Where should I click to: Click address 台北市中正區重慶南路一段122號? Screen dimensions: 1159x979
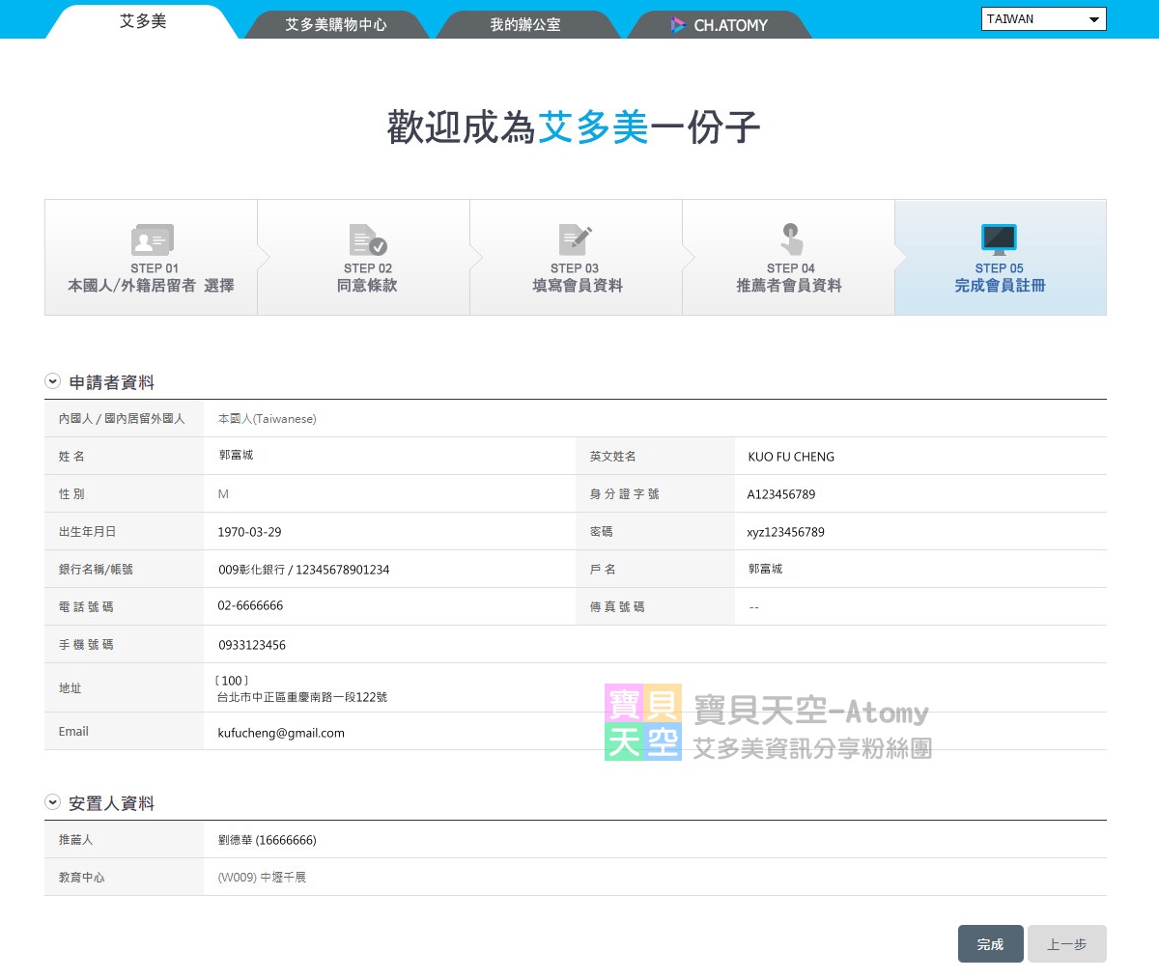click(x=302, y=697)
